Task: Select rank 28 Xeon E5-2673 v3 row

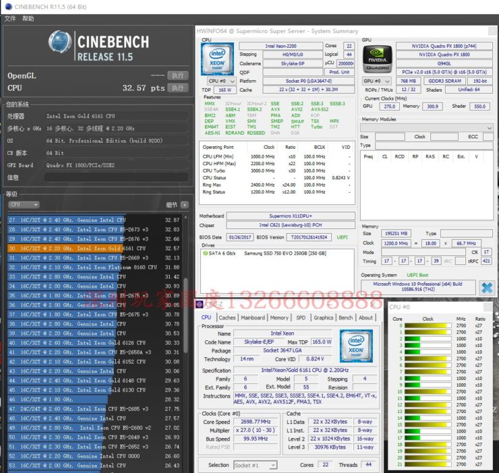Action: click(x=95, y=229)
